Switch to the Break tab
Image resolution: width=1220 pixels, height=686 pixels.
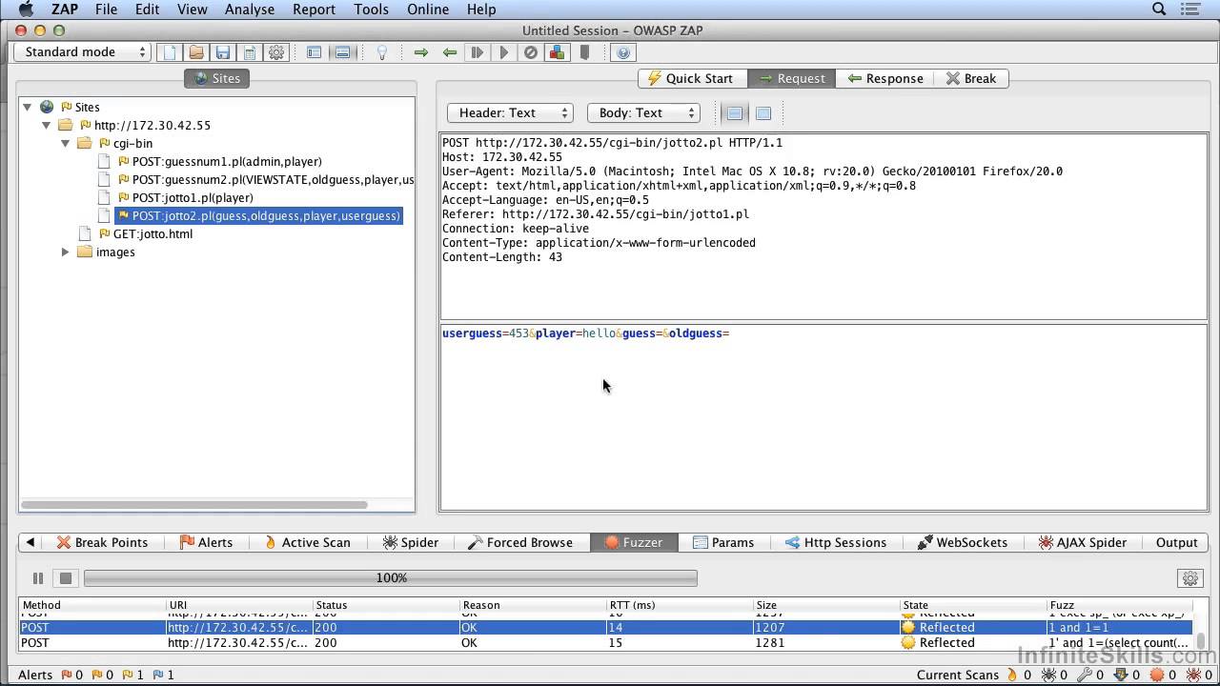[x=970, y=79]
